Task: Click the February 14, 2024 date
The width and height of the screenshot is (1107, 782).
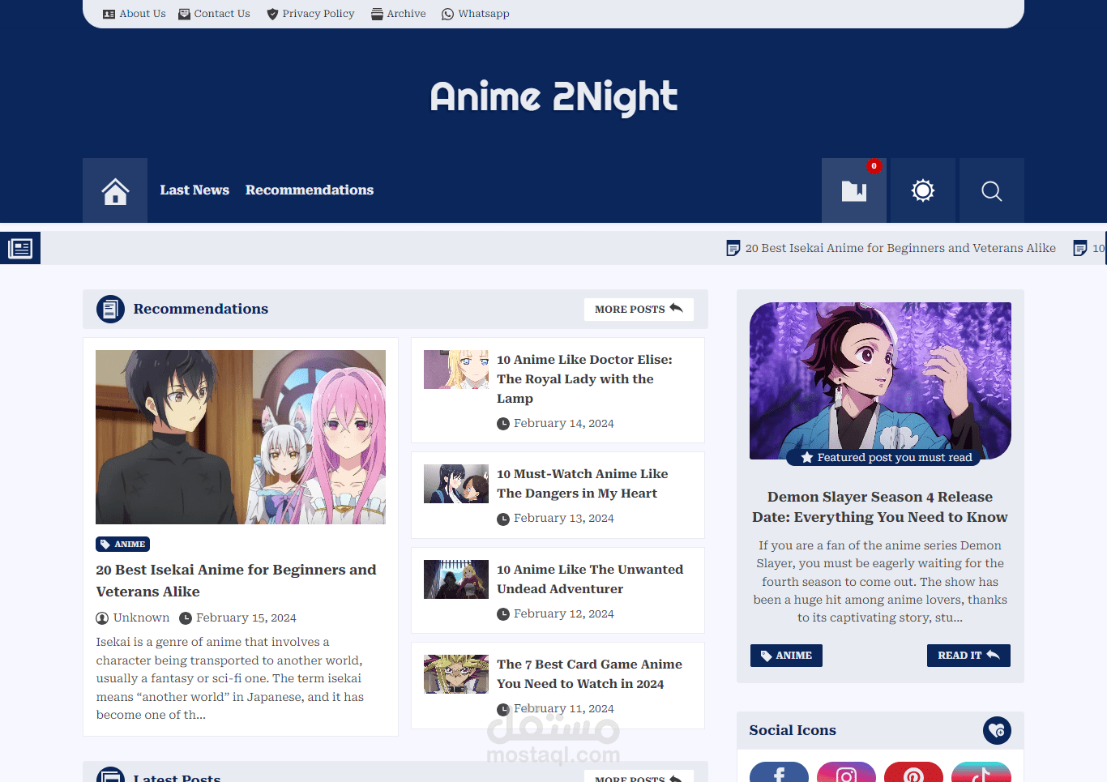Action: (x=555, y=423)
